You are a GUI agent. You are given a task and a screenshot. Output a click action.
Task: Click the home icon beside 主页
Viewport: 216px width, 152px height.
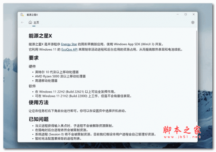tap(30, 22)
